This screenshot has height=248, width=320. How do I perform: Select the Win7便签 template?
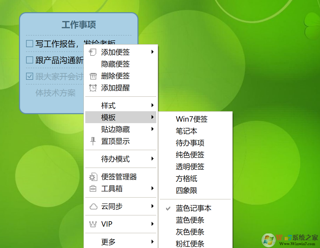pyautogui.click(x=192, y=119)
